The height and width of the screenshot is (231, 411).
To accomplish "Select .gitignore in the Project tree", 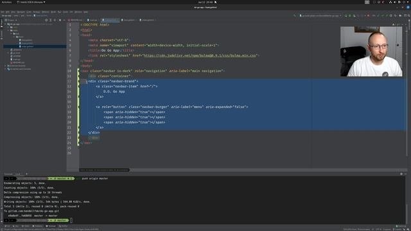I will pos(16,50).
